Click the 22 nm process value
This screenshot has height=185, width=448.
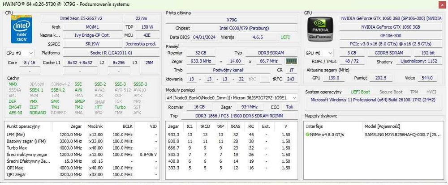[x=142, y=18]
